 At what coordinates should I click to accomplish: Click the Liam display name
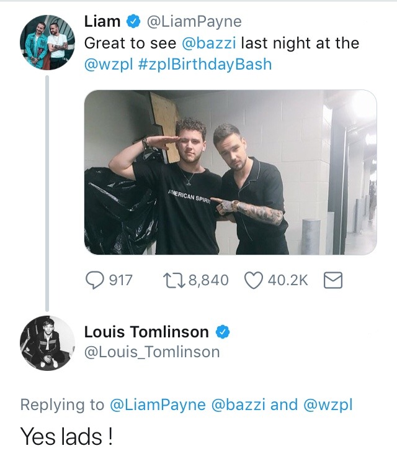click(102, 22)
